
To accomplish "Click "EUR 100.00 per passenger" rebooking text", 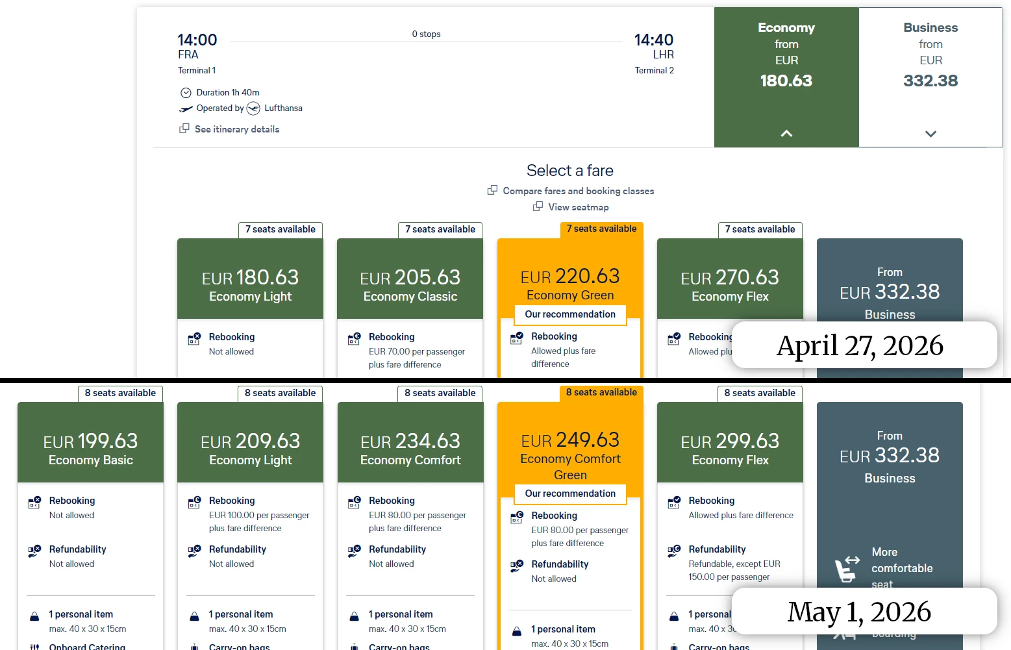I will tap(259, 515).
